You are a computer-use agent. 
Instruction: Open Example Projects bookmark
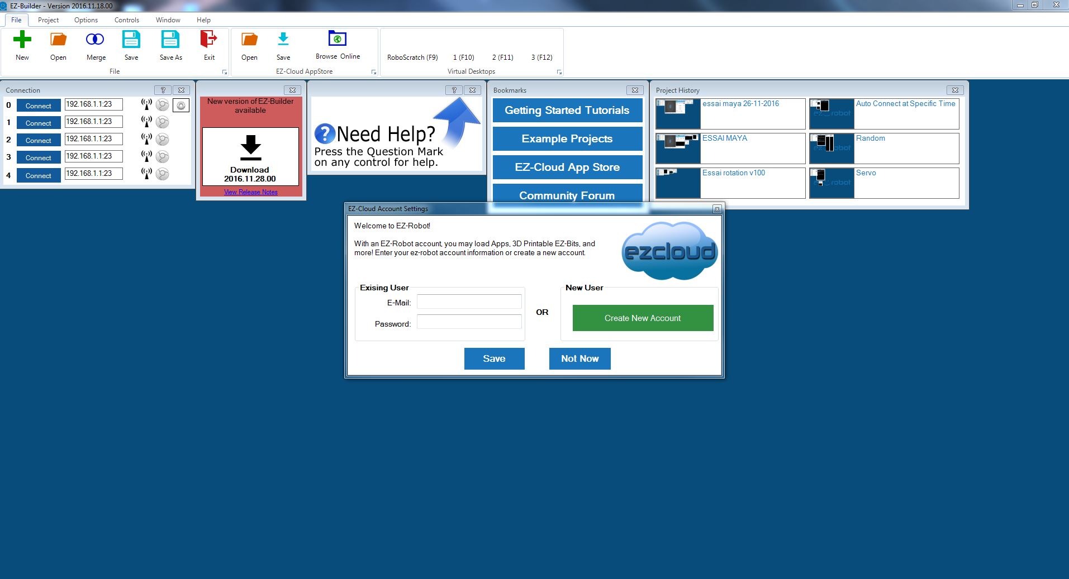567,138
